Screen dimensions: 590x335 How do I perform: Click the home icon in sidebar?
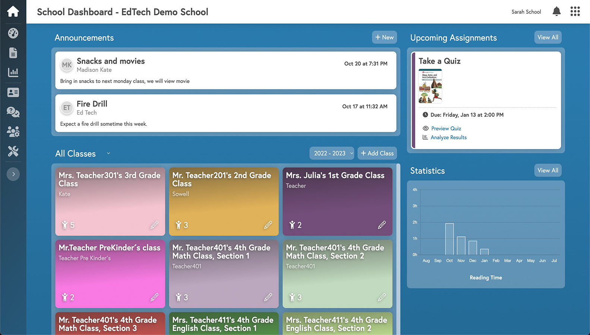pyautogui.click(x=13, y=12)
